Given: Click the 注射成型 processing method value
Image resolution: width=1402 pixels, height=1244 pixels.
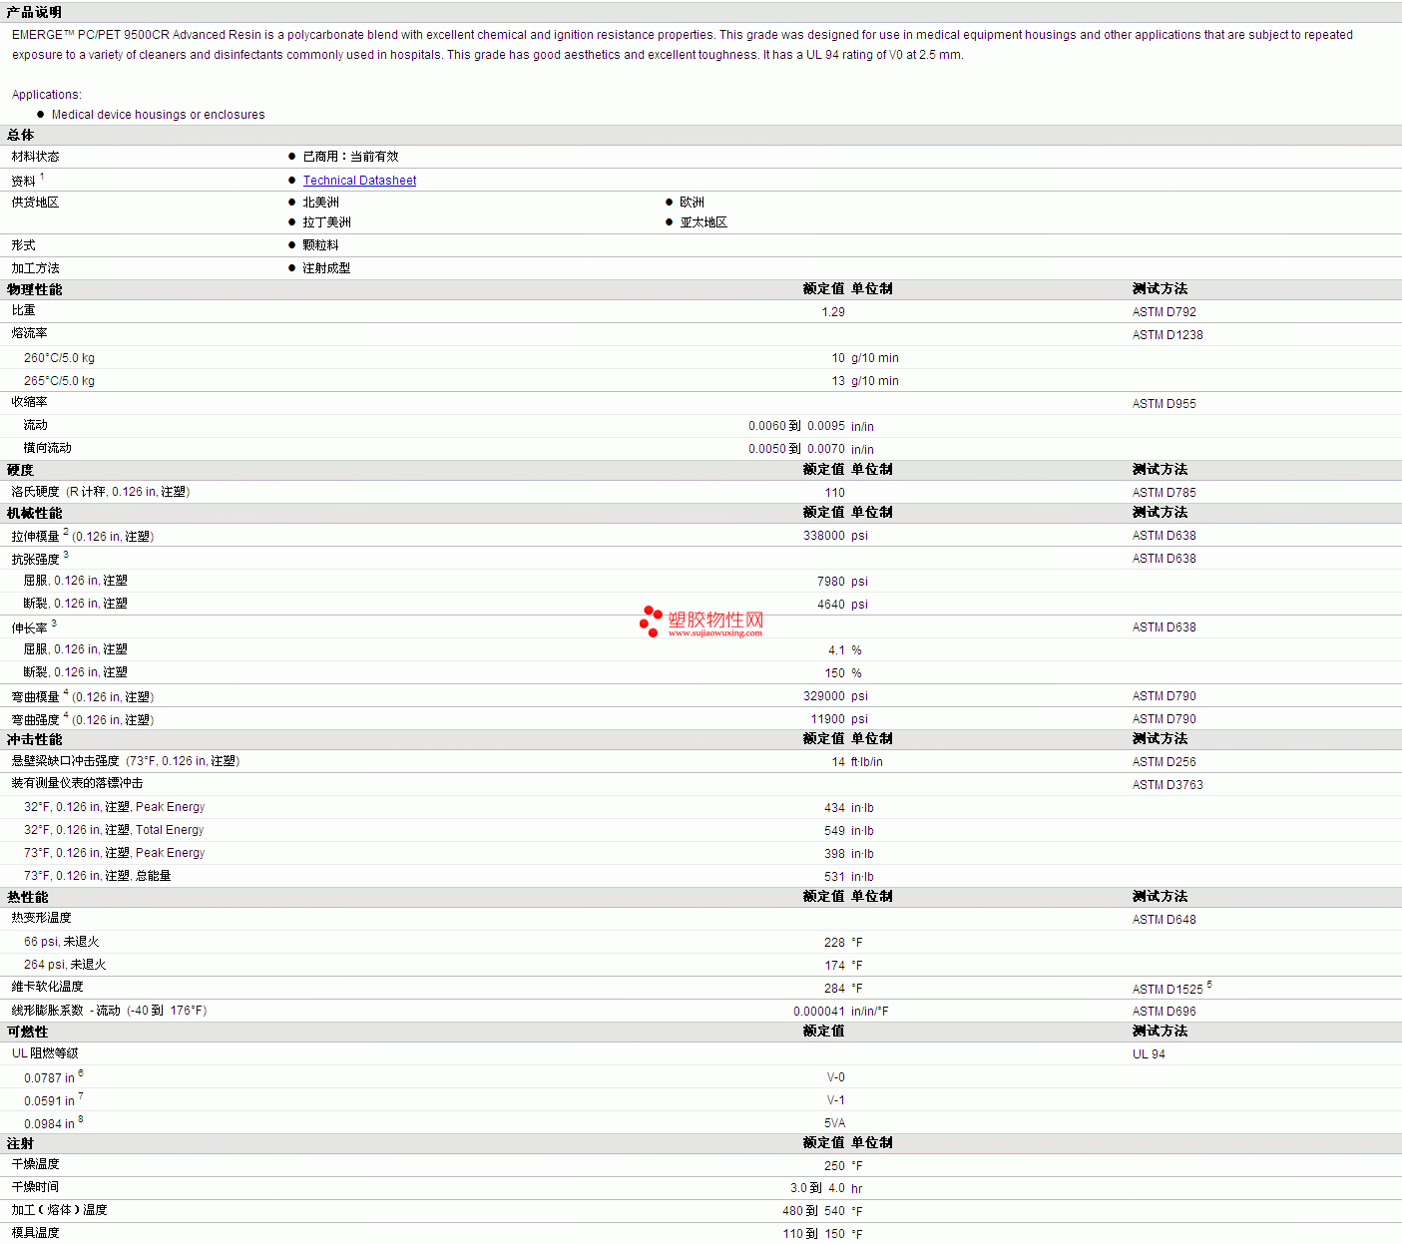Looking at the screenshot, I should pos(326,268).
